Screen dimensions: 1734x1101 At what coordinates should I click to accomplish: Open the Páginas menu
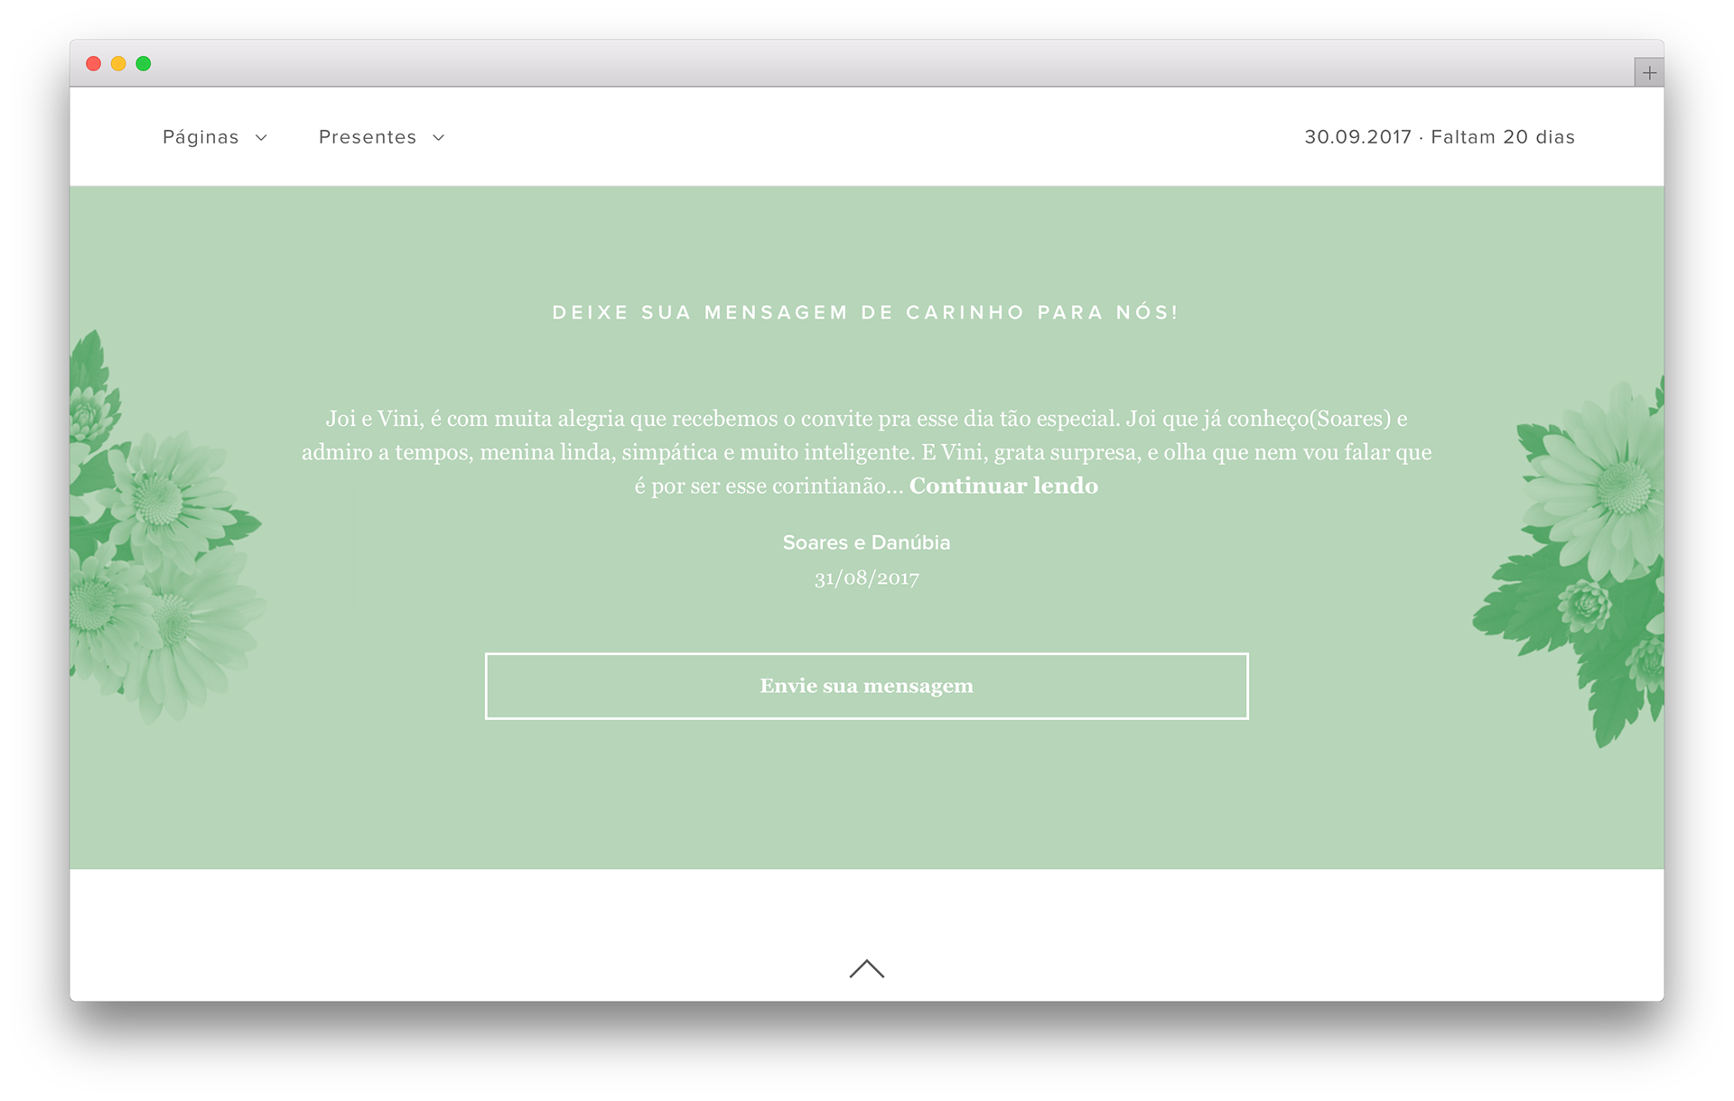[x=215, y=137]
